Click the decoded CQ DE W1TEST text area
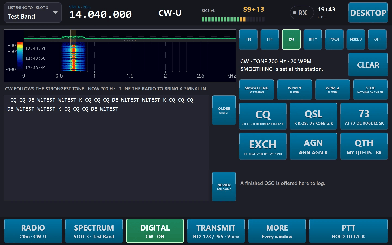Screen dimensions: 392x245 click(x=106, y=148)
